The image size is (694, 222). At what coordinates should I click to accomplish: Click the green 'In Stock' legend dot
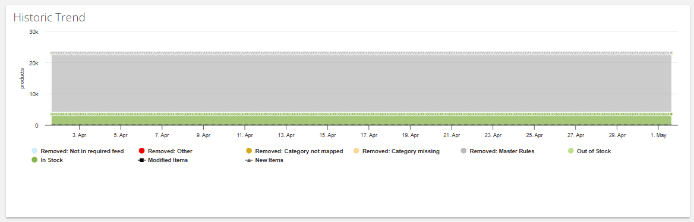(x=34, y=160)
